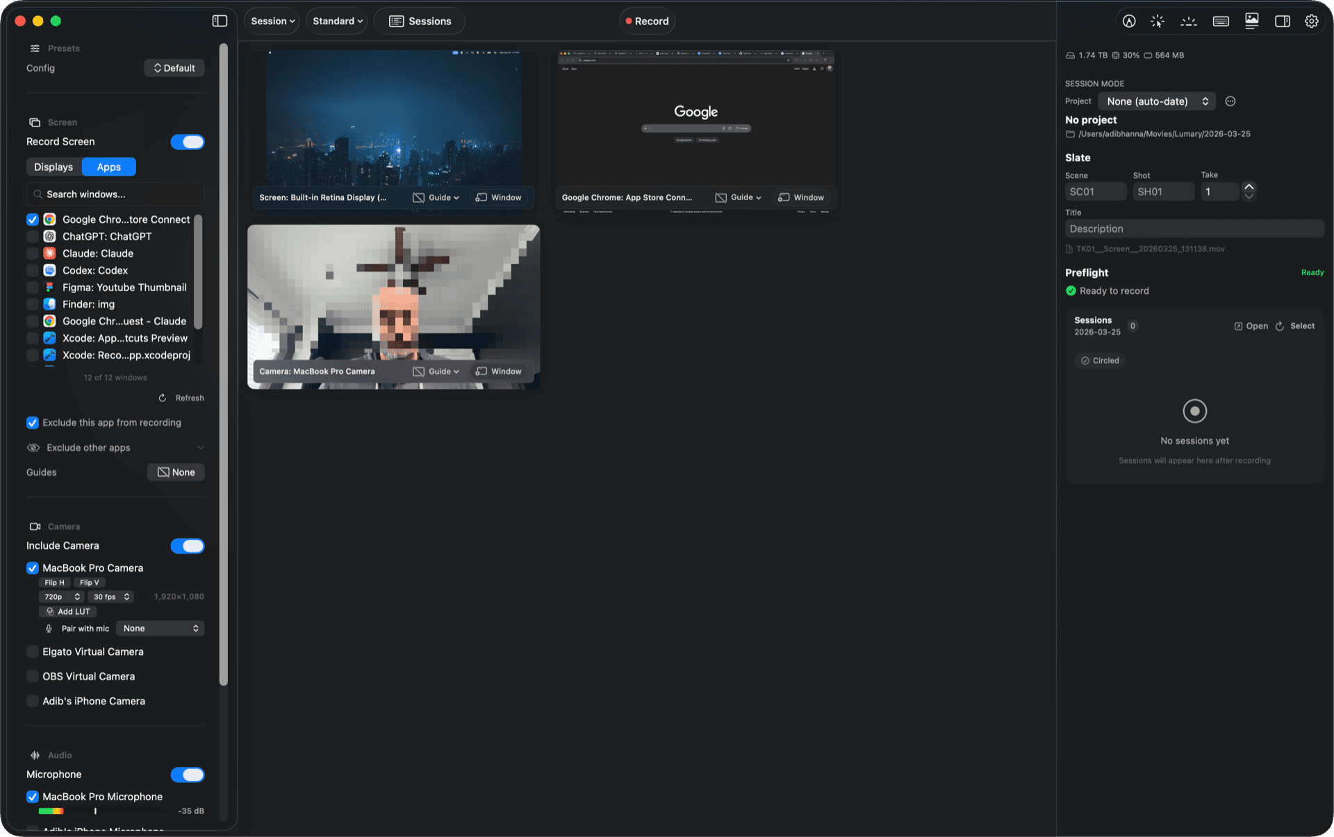The image size is (1334, 837).
Task: Open the 720p camera resolution dropdown
Action: pos(61,596)
